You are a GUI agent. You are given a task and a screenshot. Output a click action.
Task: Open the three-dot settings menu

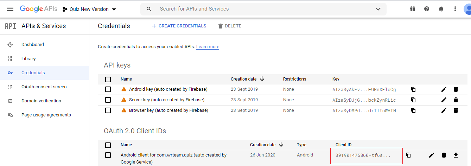pos(455,9)
